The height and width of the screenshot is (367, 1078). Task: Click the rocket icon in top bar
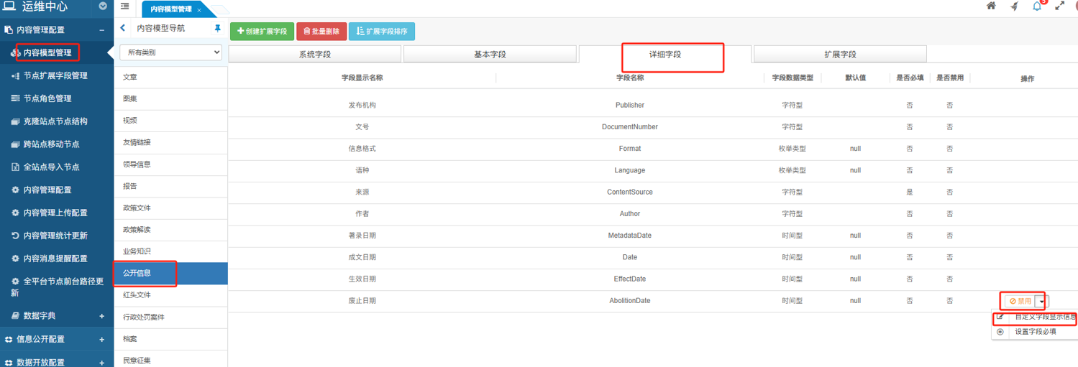click(1014, 6)
